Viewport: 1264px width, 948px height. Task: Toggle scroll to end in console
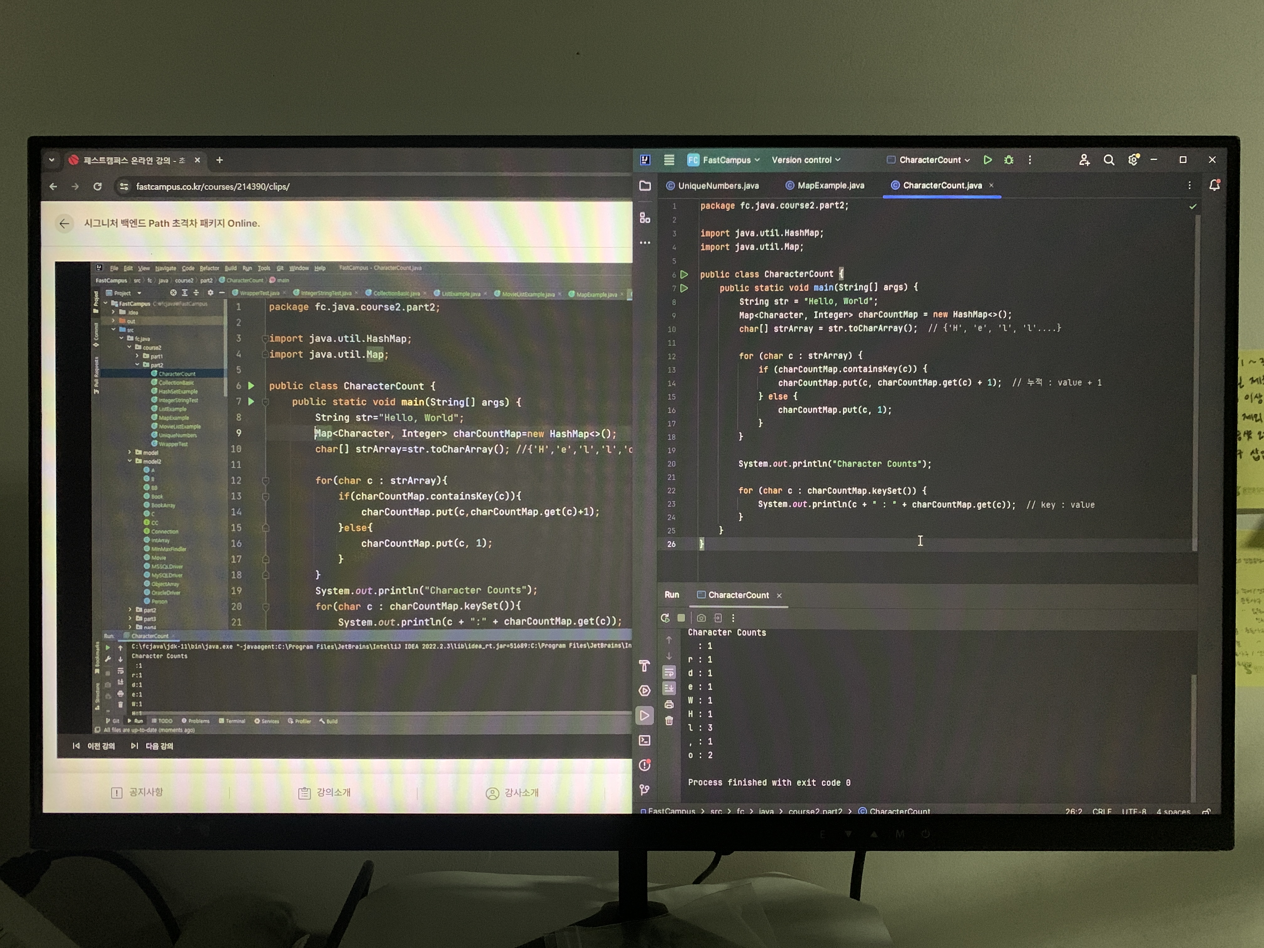[669, 688]
